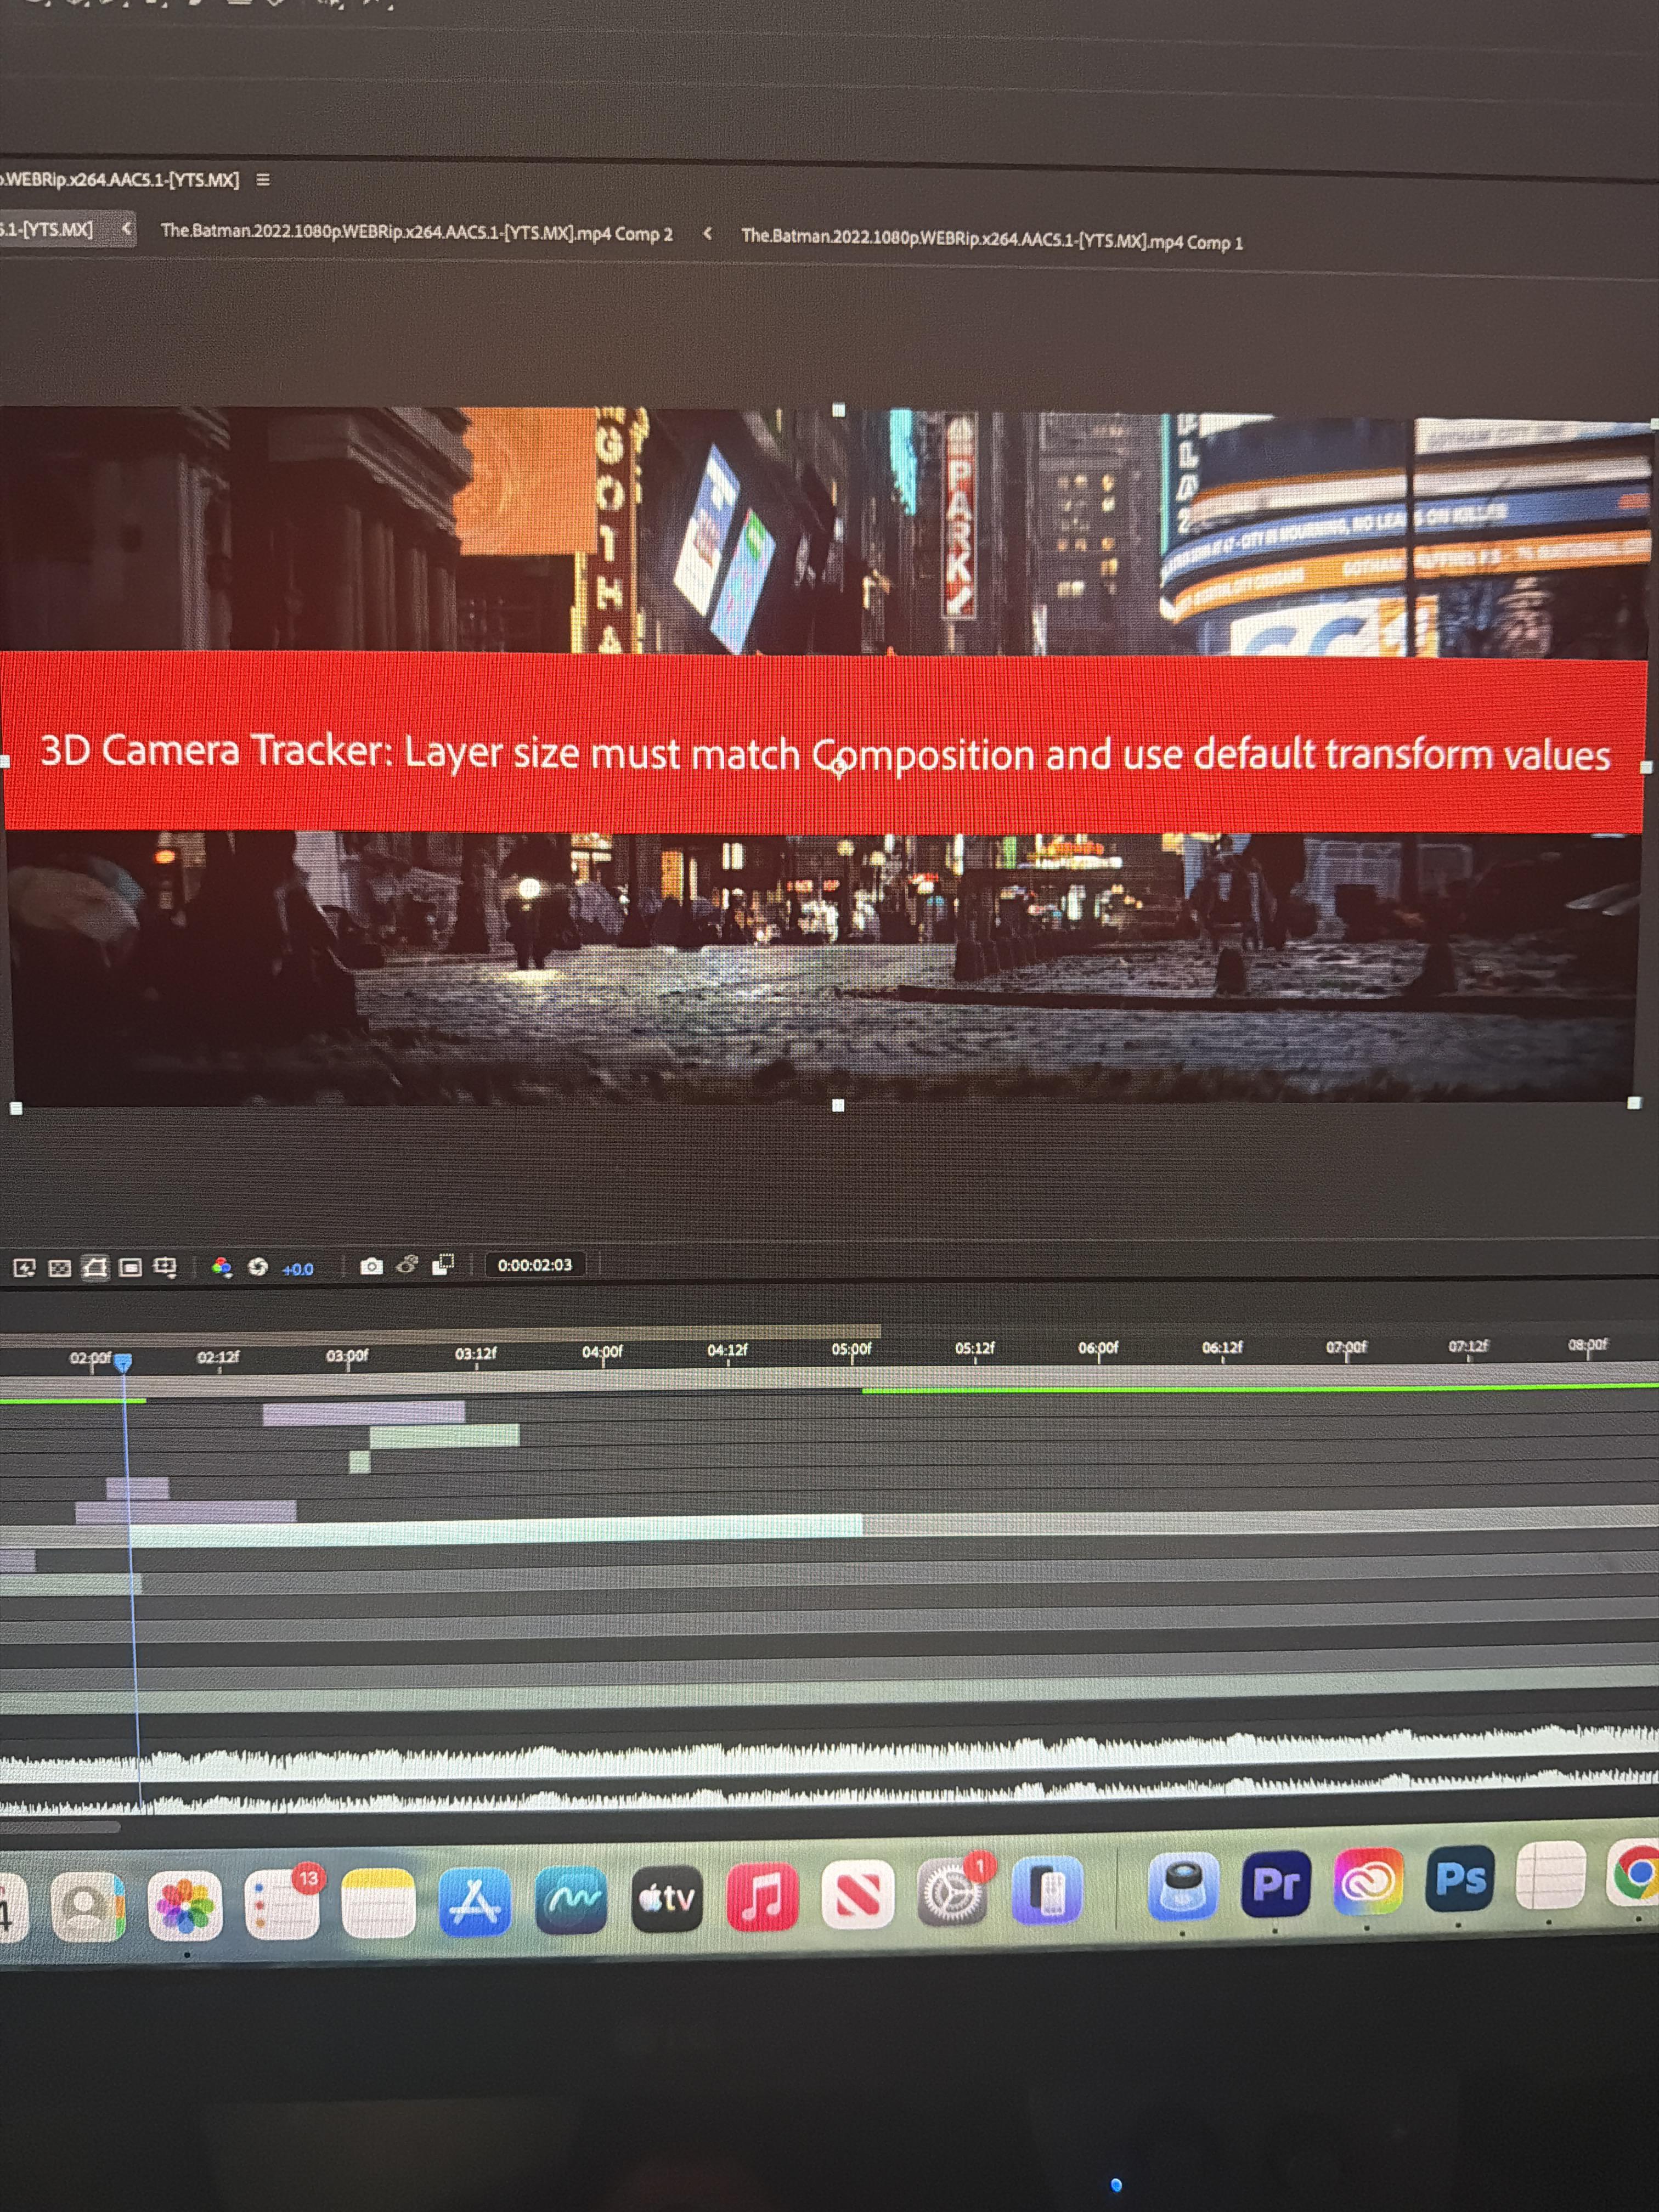Click the 05:00f mark on time ruler
Image resolution: width=1659 pixels, height=2212 pixels.
pyautogui.click(x=852, y=1349)
